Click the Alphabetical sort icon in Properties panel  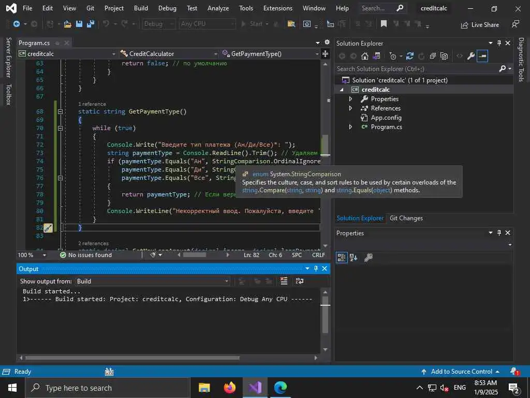[x=354, y=258]
